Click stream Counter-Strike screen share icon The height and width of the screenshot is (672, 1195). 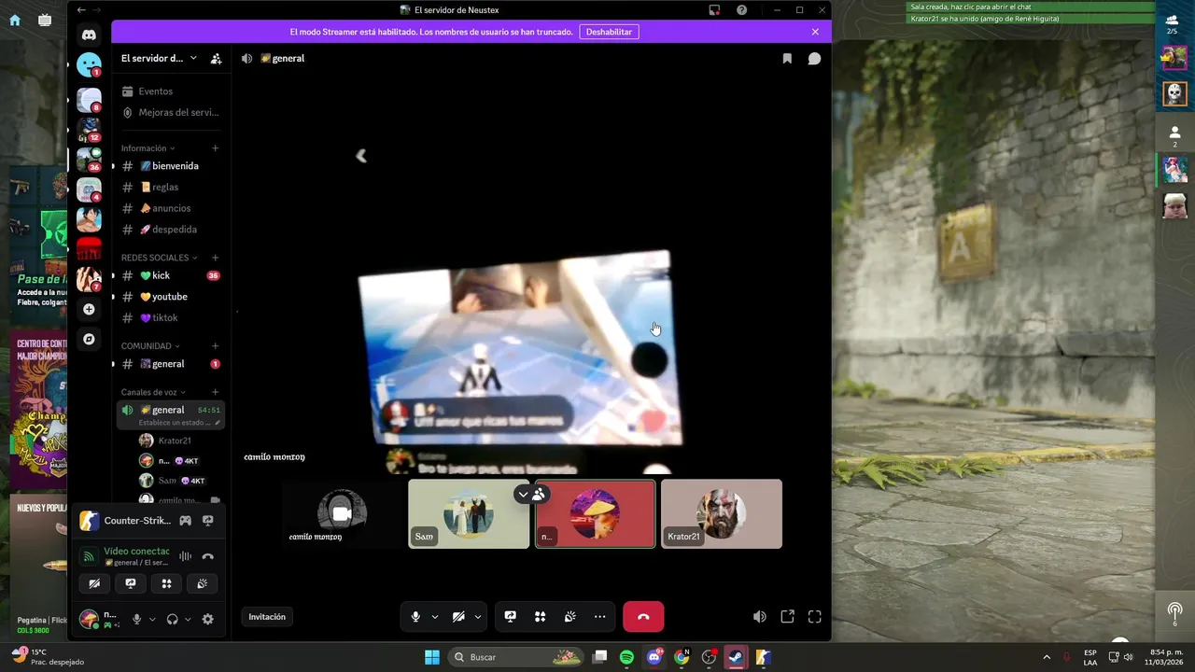point(208,521)
